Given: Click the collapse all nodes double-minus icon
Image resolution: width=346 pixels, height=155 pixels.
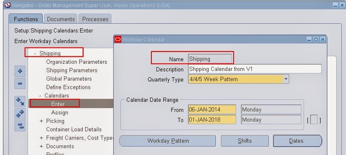Looking at the screenshot, I should 20,126.
